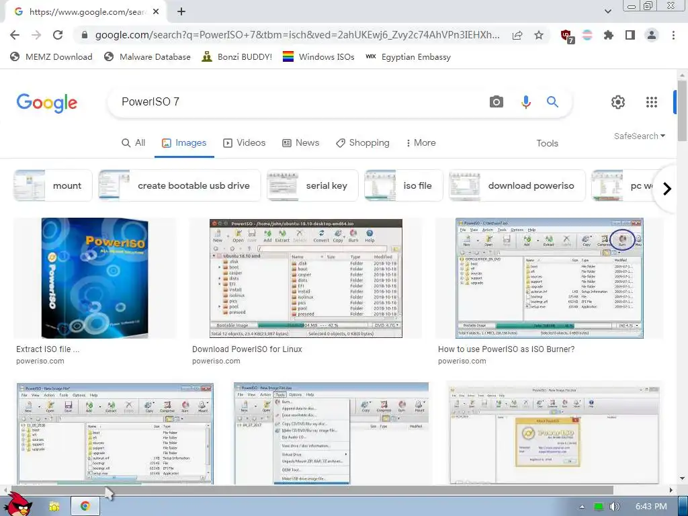Screen dimensions: 688x516
Task: Open the uBlock Origin extension icon
Action: coord(567,36)
